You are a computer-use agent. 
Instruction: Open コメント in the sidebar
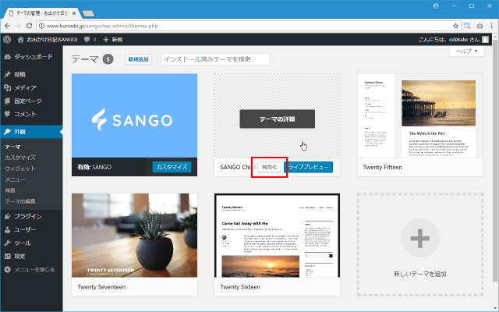click(31, 114)
